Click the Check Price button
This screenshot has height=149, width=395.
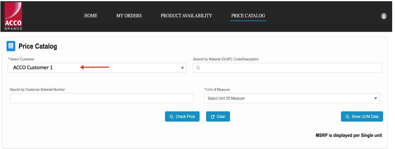click(x=182, y=117)
